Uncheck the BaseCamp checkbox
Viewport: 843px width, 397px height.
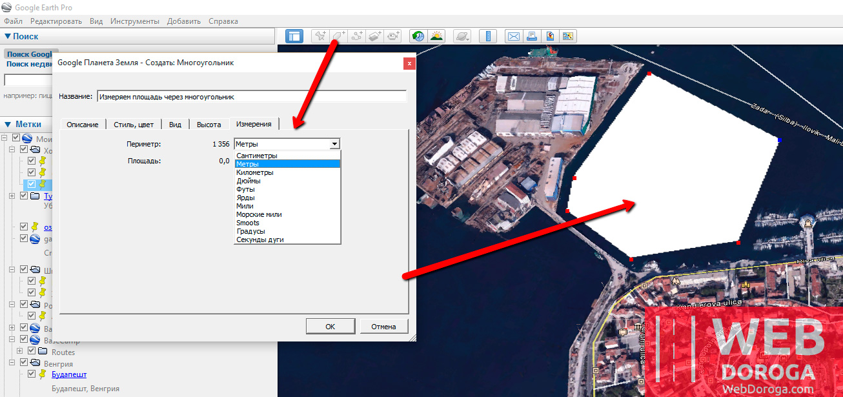pos(23,340)
